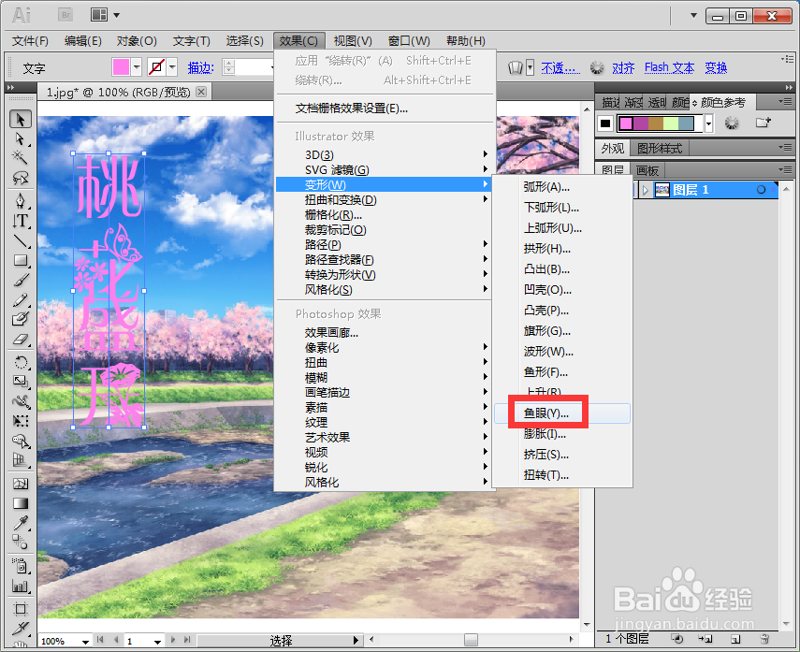This screenshot has height=652, width=800.
Task: Click the 对齐 align link
Action: pyautogui.click(x=623, y=67)
